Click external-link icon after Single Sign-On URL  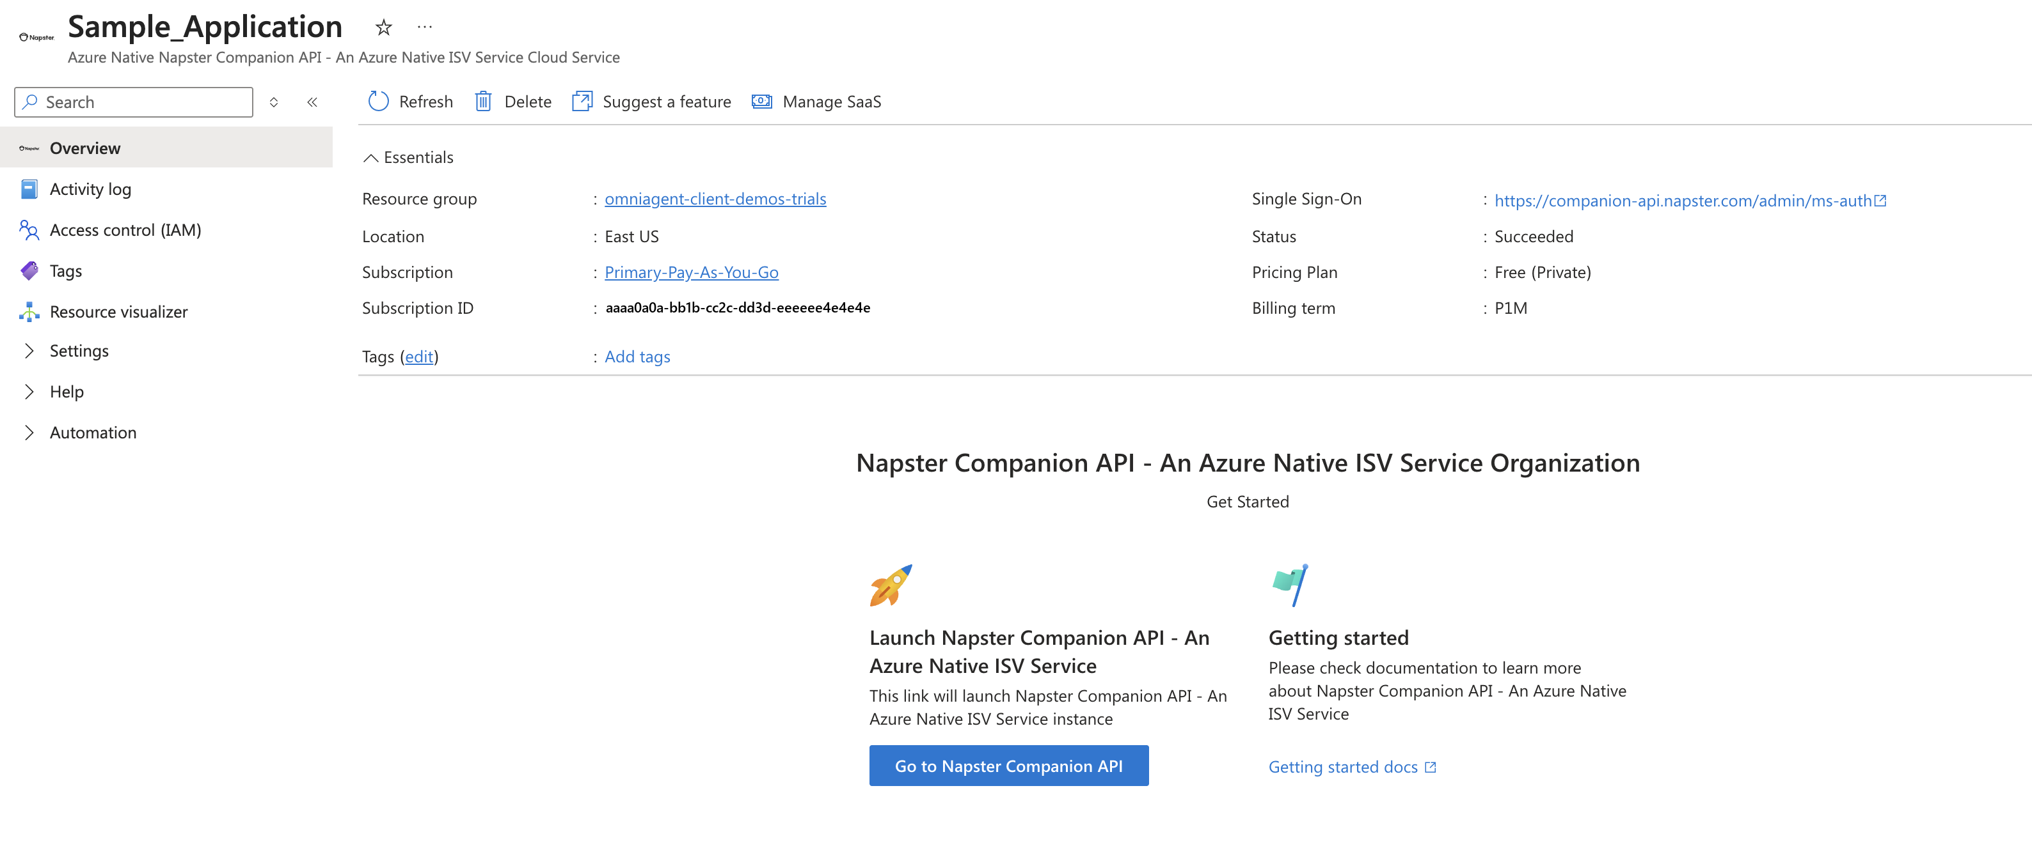[1880, 201]
